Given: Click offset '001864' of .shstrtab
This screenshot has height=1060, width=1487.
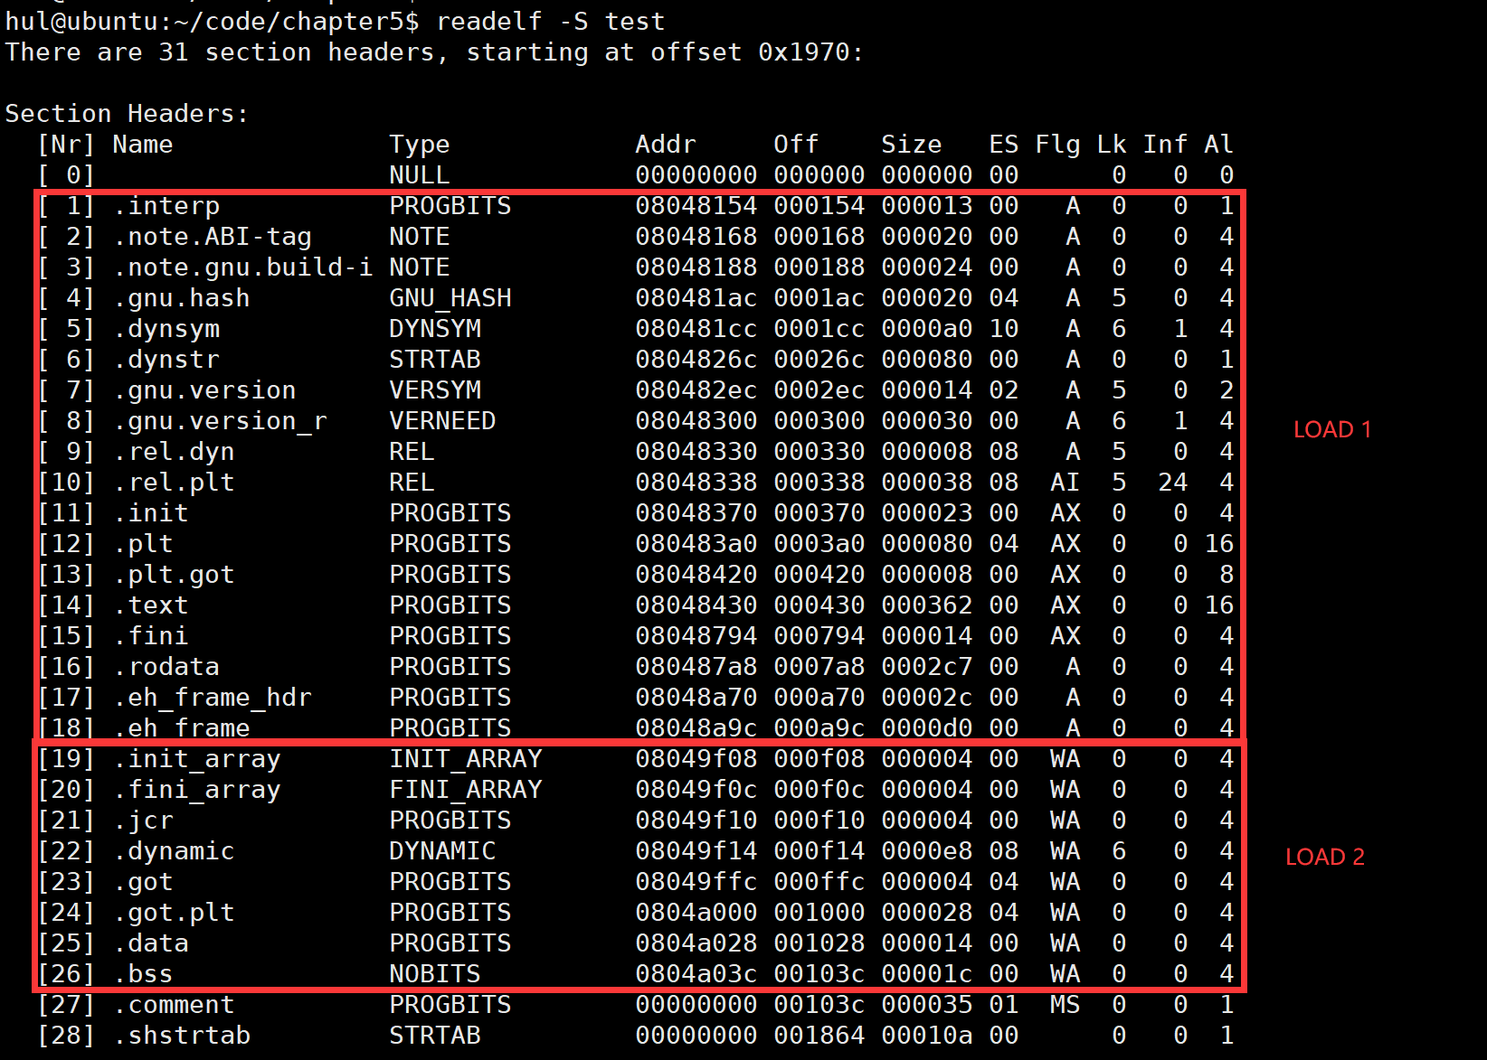Looking at the screenshot, I should pyautogui.click(x=819, y=1036).
